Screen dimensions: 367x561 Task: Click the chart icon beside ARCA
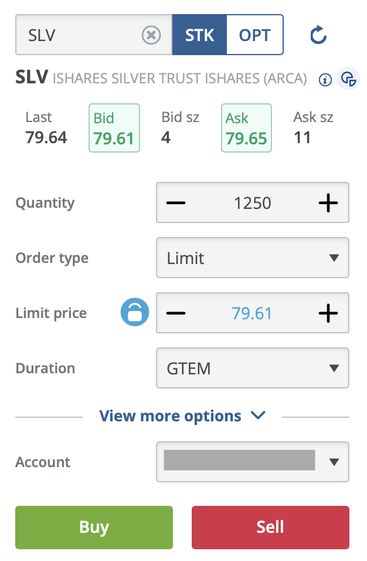(x=348, y=79)
